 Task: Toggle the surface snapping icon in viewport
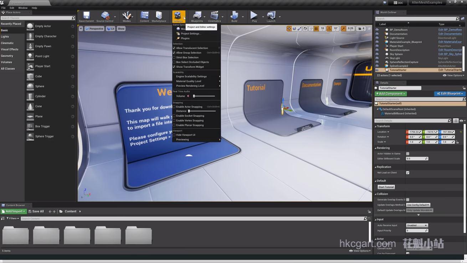pyautogui.click(x=311, y=29)
